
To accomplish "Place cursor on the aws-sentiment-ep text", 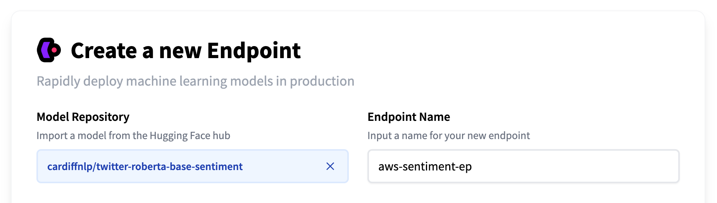I will click(425, 167).
